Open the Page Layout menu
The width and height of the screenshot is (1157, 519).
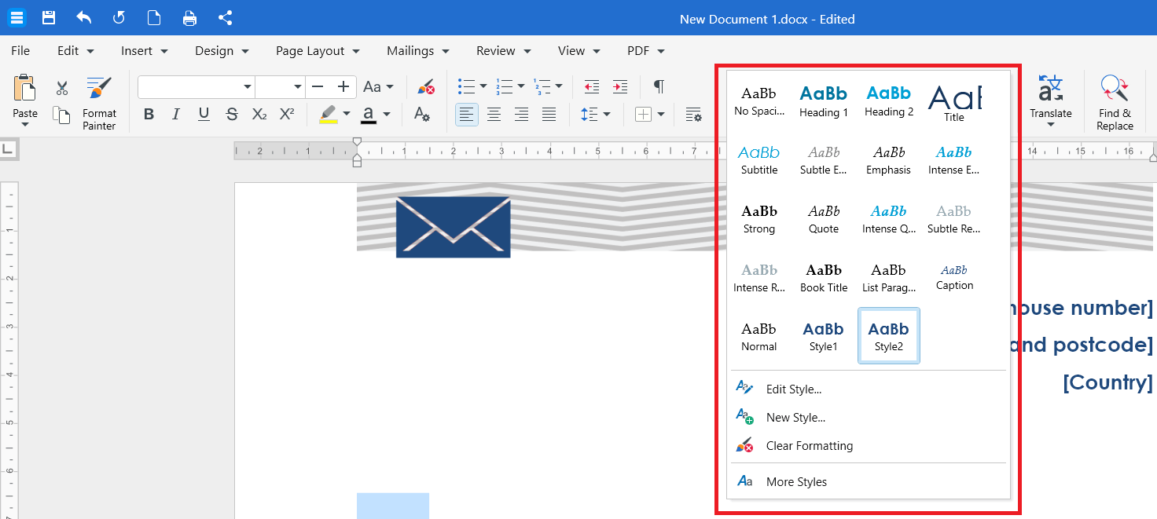pyautogui.click(x=318, y=51)
